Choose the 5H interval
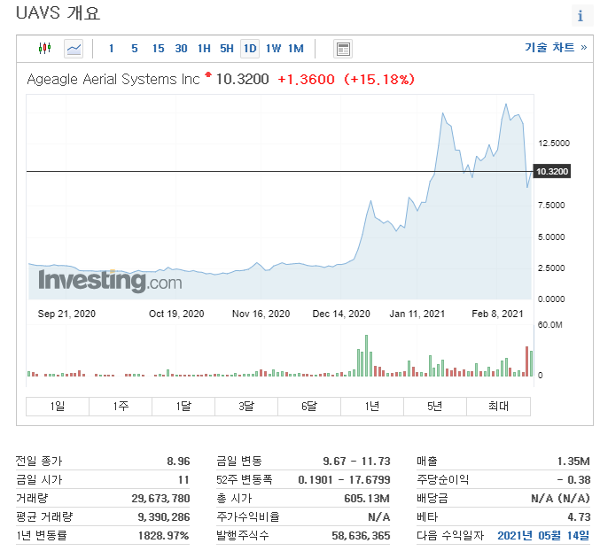Screen dimensions: 600x551 click(227, 49)
